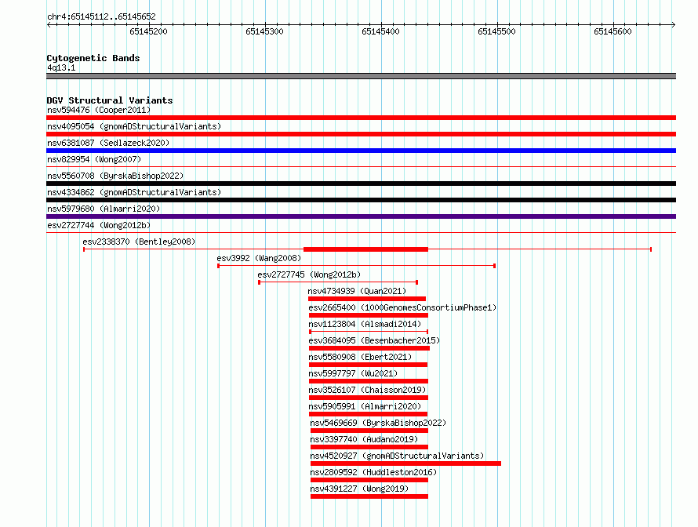Open the nsv4734939 (Quan2021) entry
Viewport: 698px width, 527px height.
pos(357,291)
